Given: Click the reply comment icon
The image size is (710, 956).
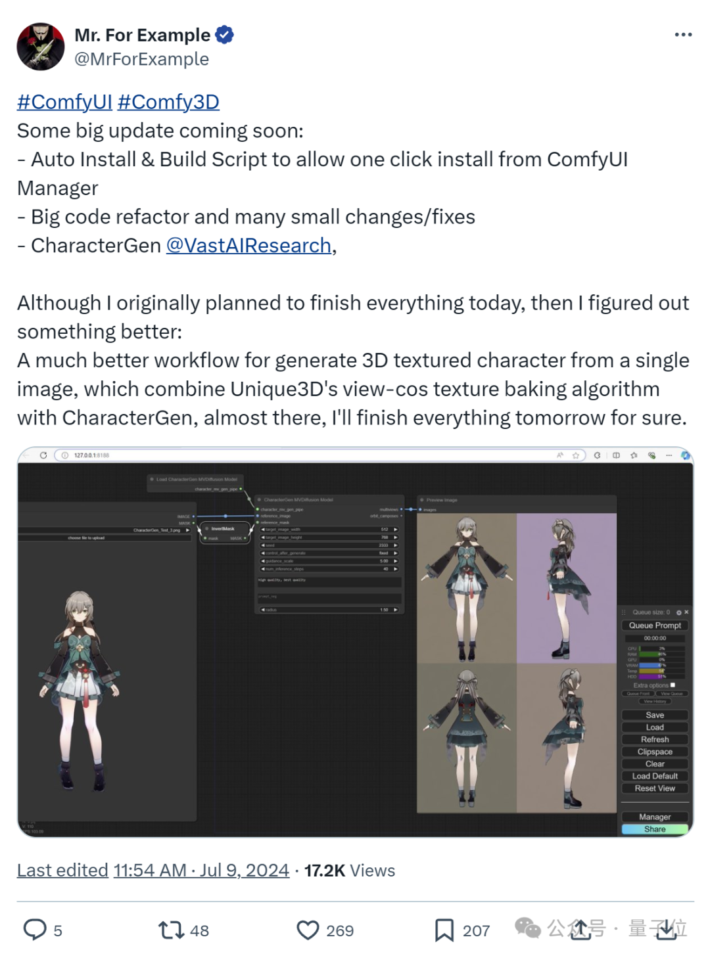Looking at the screenshot, I should [35, 930].
